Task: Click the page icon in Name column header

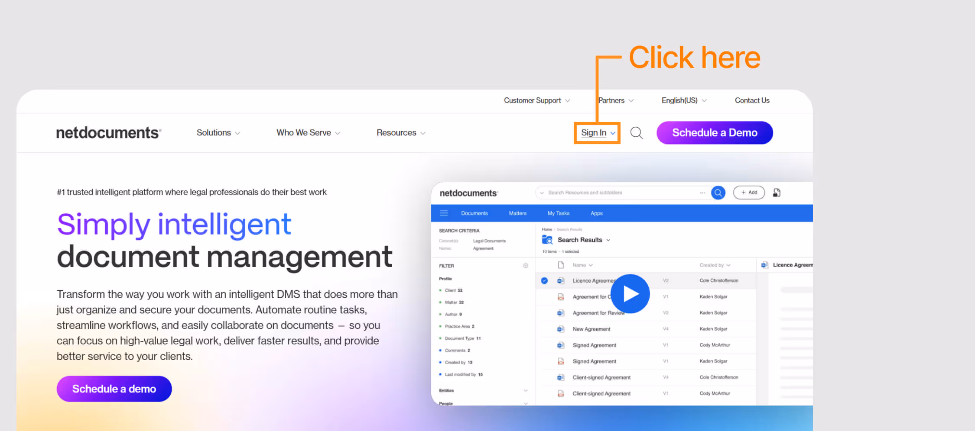Action: point(561,265)
